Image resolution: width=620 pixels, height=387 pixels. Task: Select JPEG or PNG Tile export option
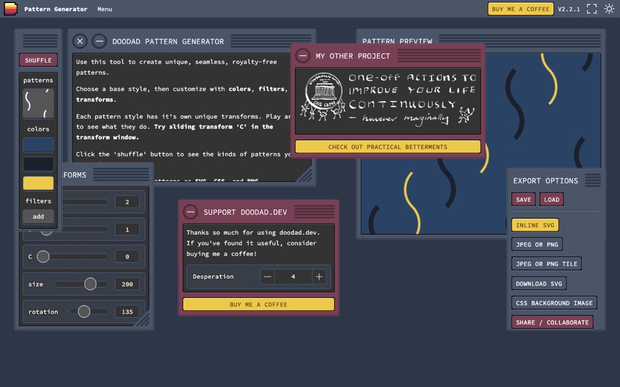click(x=546, y=264)
